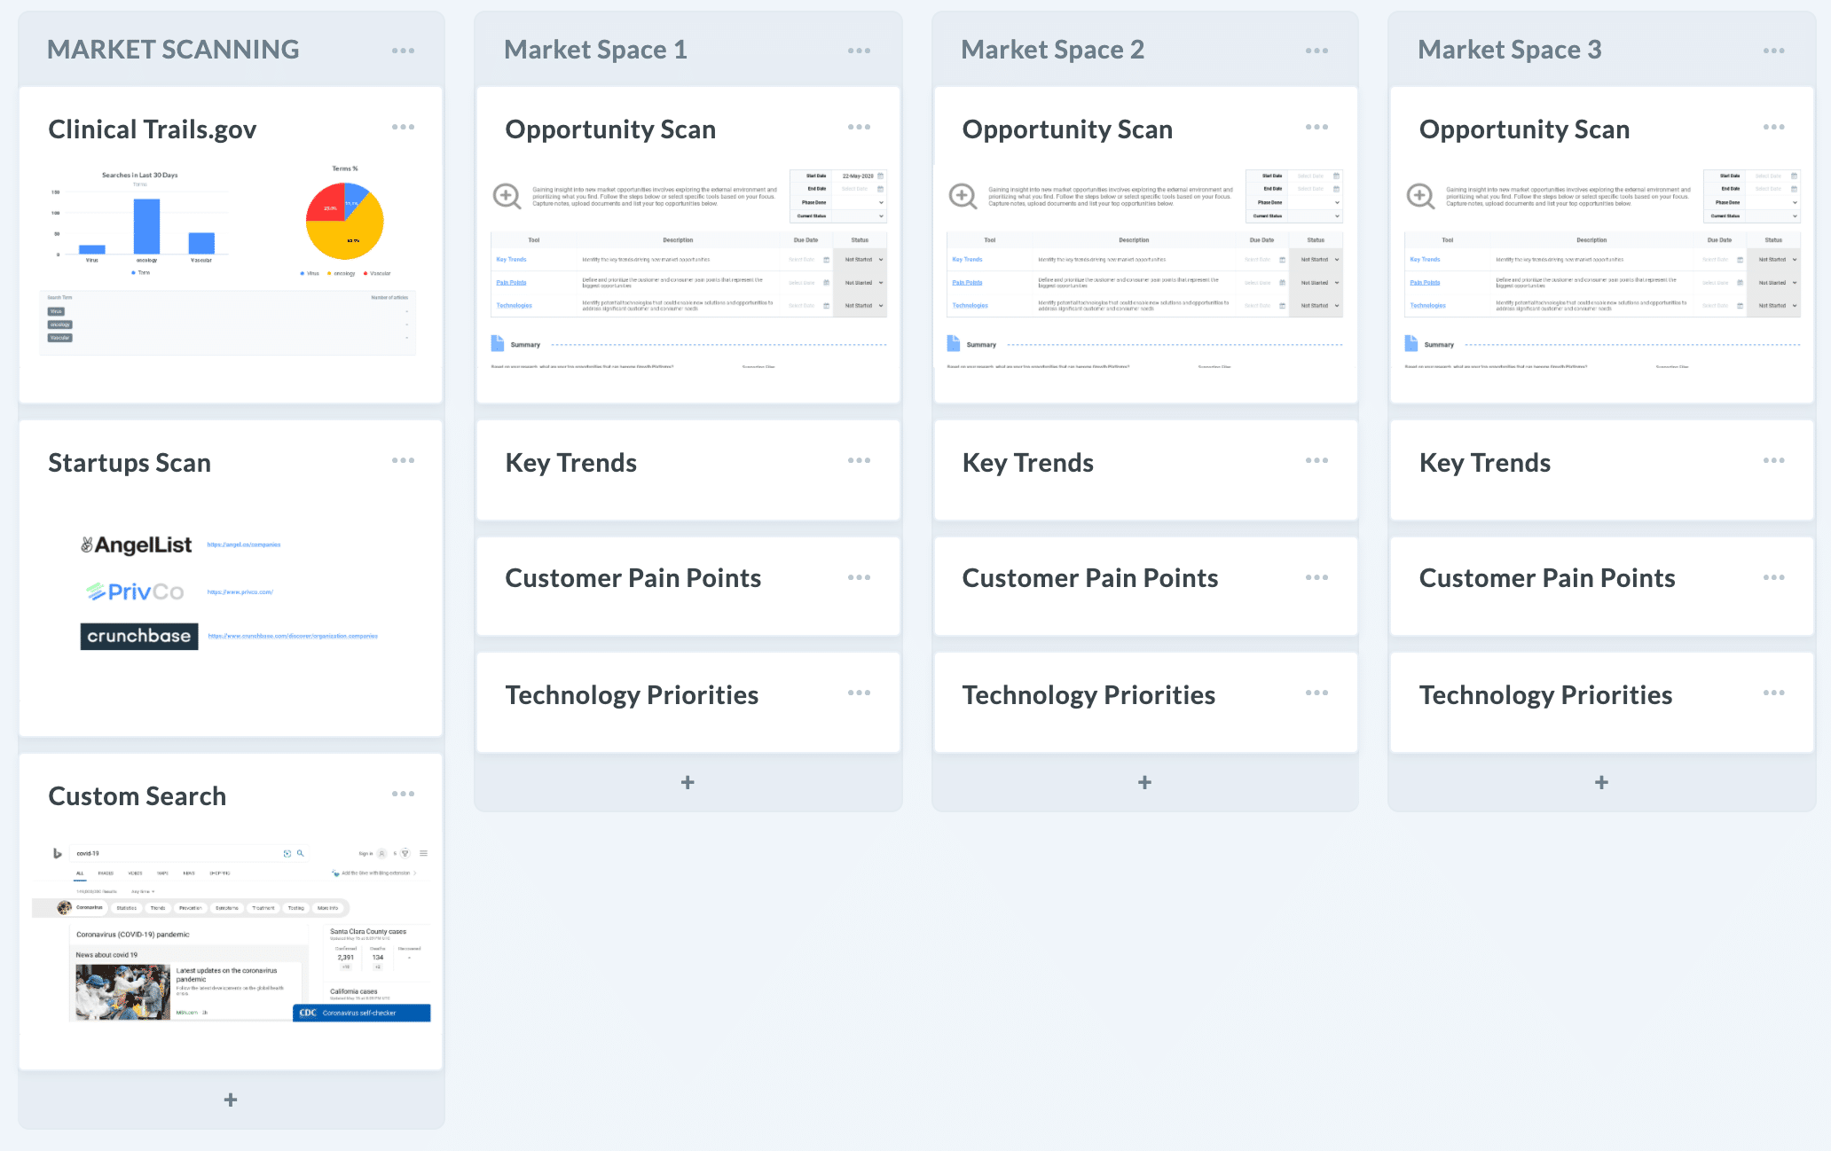
Task: Open Key Trends card in Market Space 2
Action: coord(1145,470)
